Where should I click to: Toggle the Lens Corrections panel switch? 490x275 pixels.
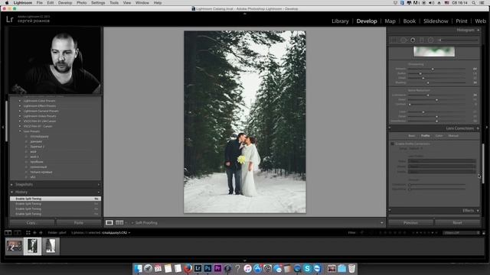coord(390,128)
